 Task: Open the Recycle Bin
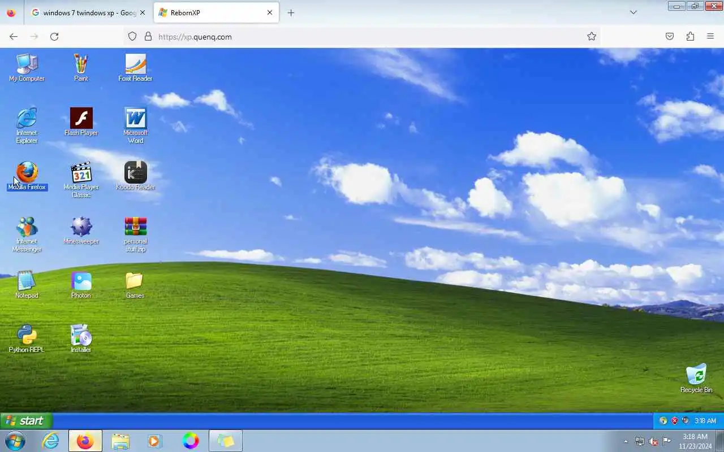(696, 379)
